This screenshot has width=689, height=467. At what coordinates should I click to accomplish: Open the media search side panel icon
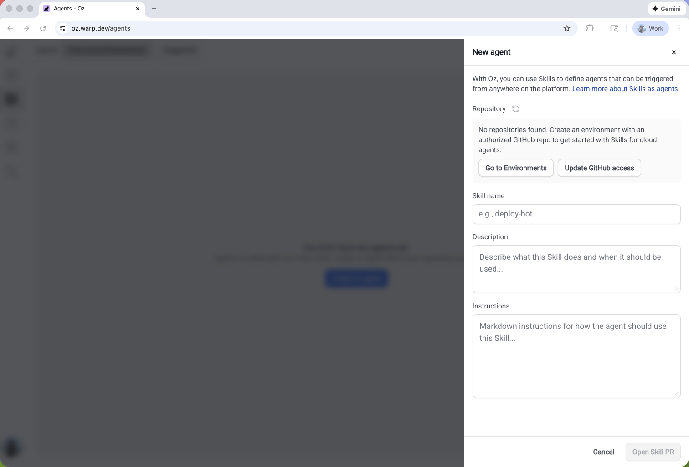(614, 28)
